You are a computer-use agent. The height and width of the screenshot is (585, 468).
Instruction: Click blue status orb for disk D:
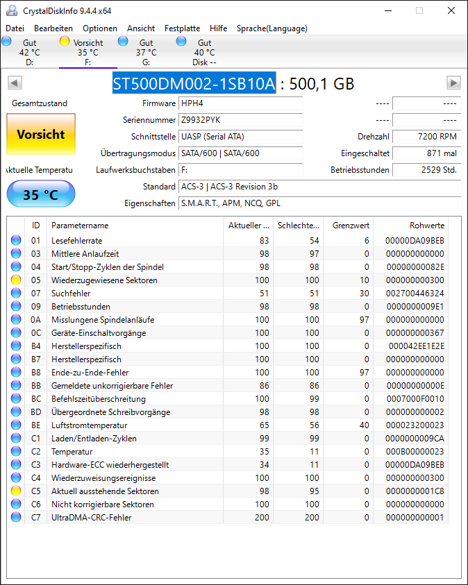coord(7,41)
